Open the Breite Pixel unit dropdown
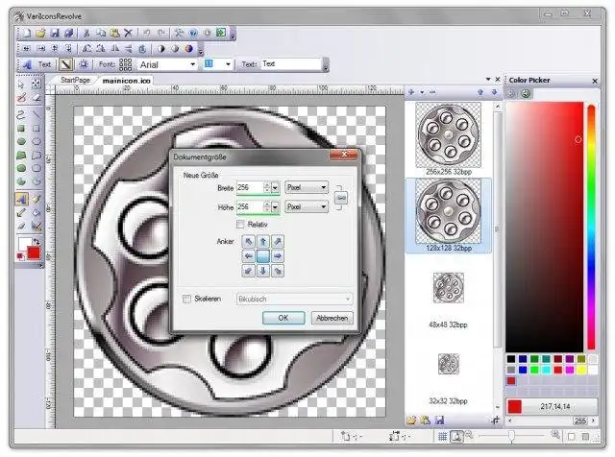Screen dimensions: 615x457 307,188
